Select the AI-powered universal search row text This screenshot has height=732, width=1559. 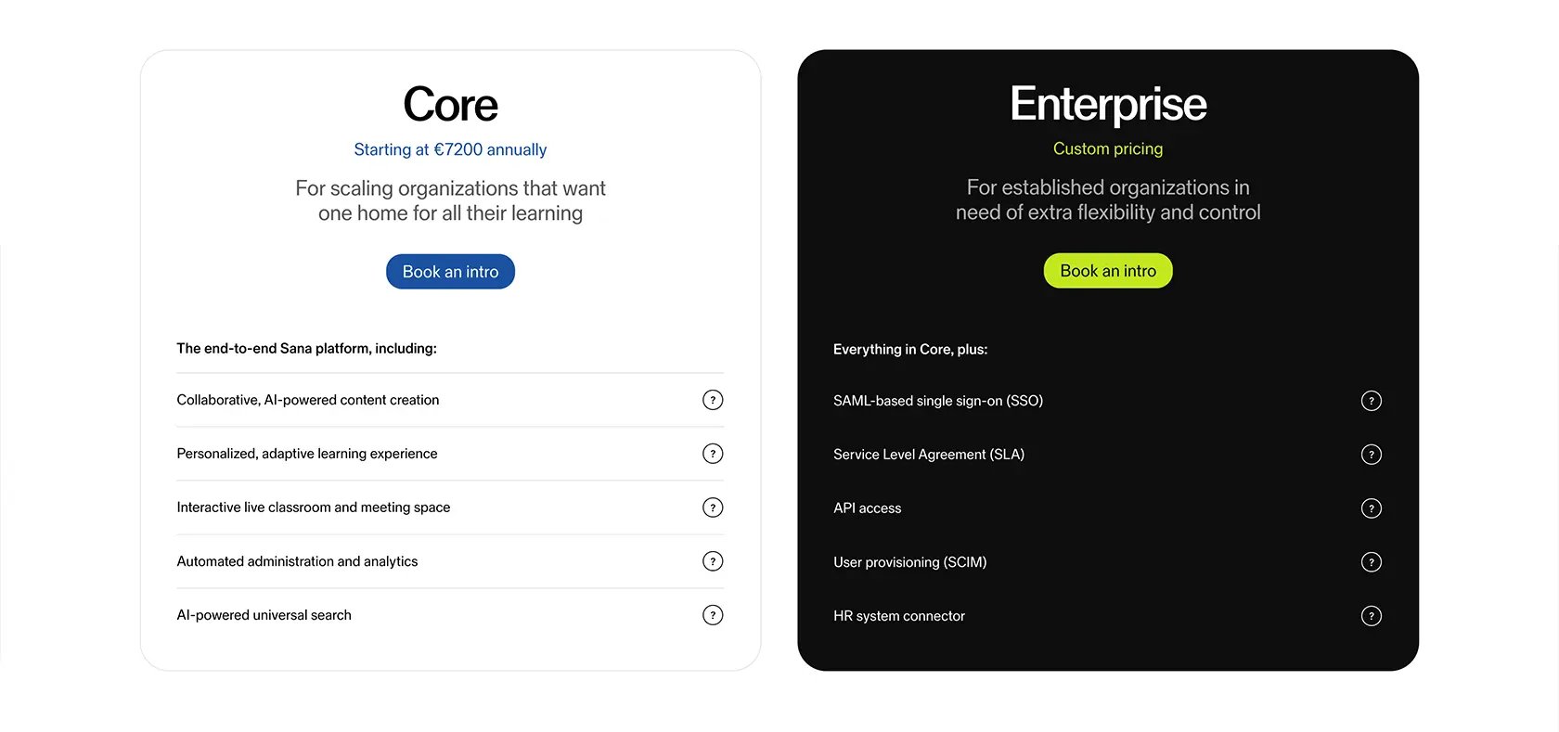264,615
